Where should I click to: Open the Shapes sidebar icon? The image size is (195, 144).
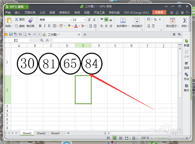coord(186,75)
